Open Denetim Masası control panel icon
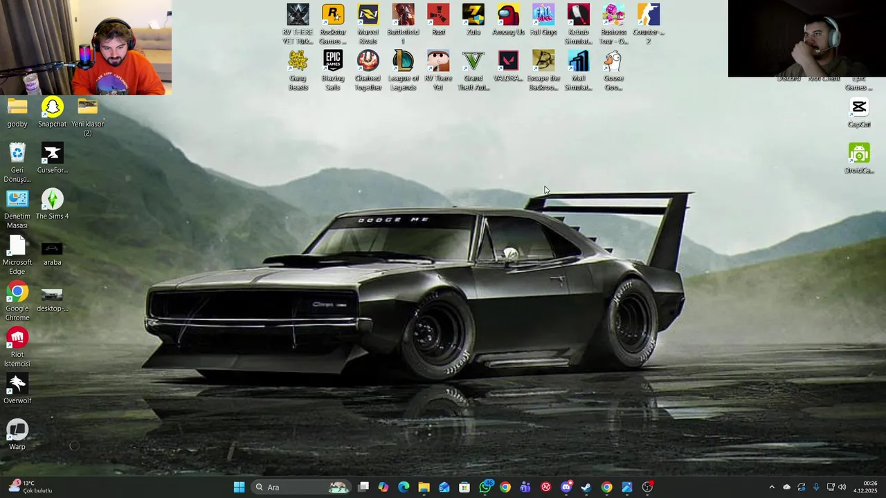Viewport: 886px width, 498px height. [x=17, y=209]
